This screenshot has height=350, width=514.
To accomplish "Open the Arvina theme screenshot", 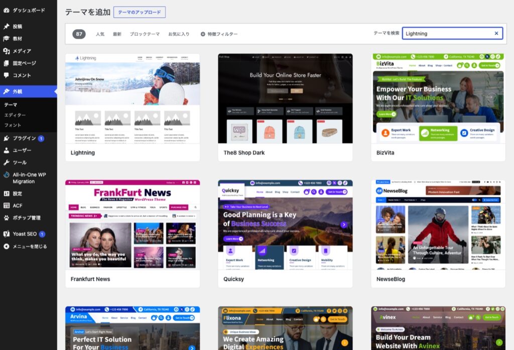I will pyautogui.click(x=133, y=328).
